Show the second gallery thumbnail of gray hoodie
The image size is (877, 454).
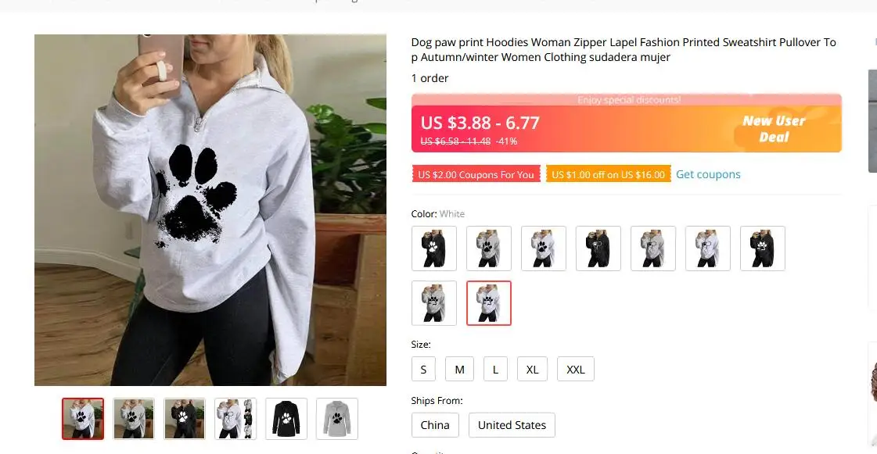click(x=134, y=419)
